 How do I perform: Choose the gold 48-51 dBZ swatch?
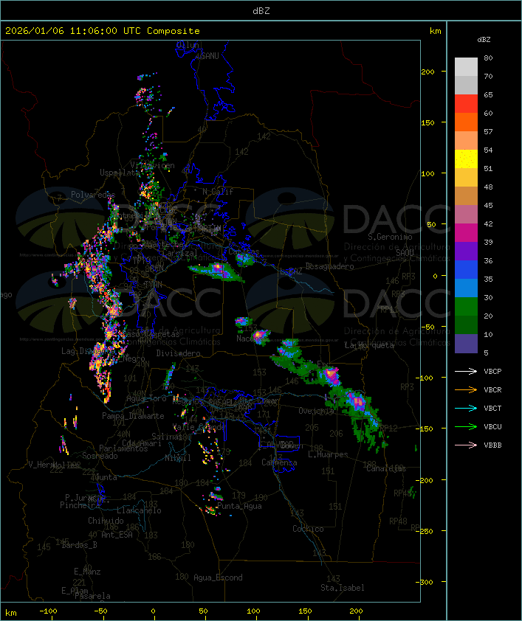tap(466, 178)
